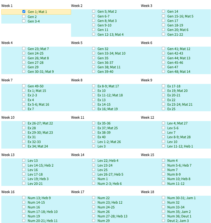Open the Gen 5; Mat 2 reading link
Image resolution: width=211 pixels, height=223 pixels.
coord(107,12)
